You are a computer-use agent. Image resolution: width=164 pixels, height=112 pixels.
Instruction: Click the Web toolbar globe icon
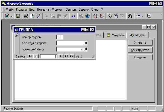[87, 16]
